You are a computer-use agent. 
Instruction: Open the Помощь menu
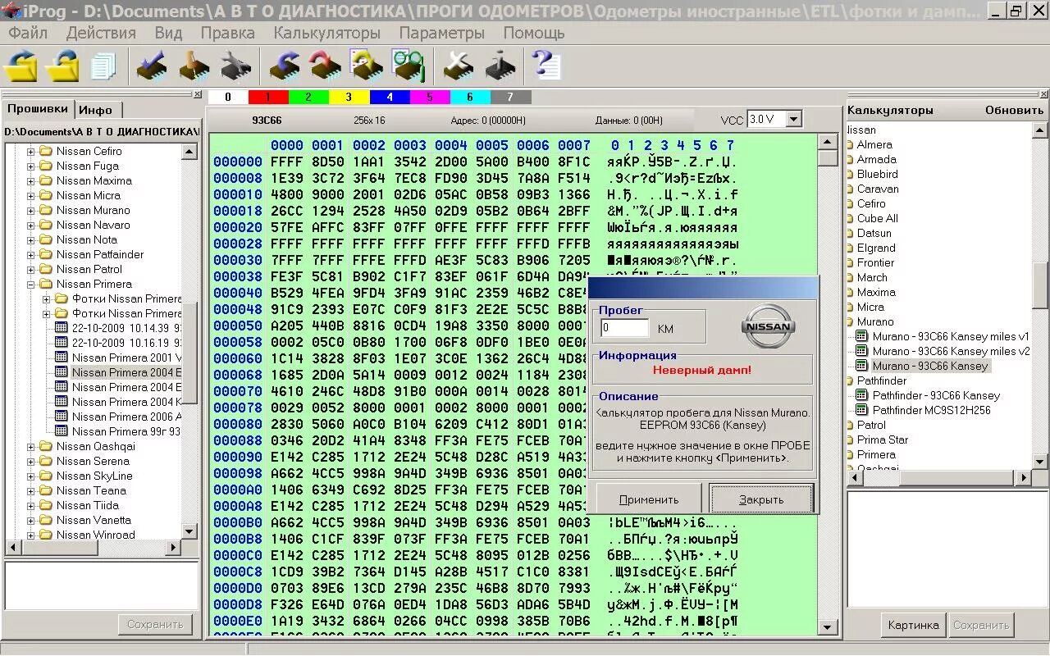point(534,33)
